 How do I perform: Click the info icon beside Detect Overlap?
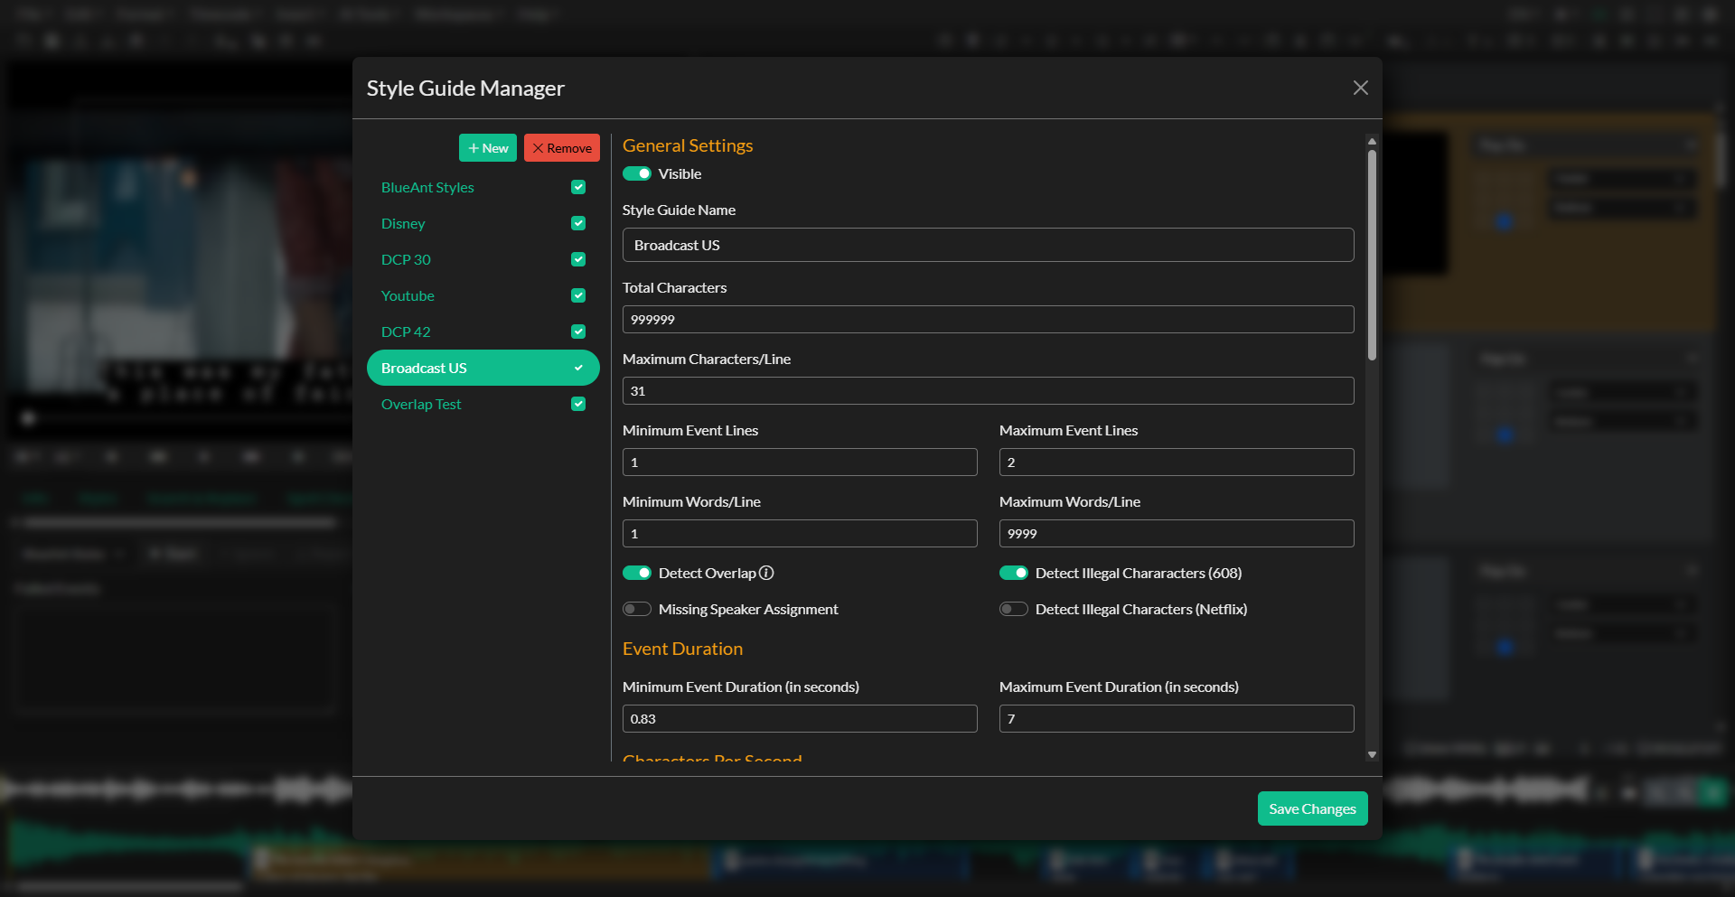click(766, 573)
